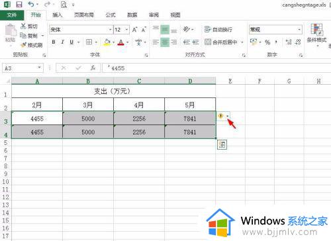This screenshot has height=241, width=331.
Task: Switch to the Home (开始) tab
Action: tap(36, 15)
